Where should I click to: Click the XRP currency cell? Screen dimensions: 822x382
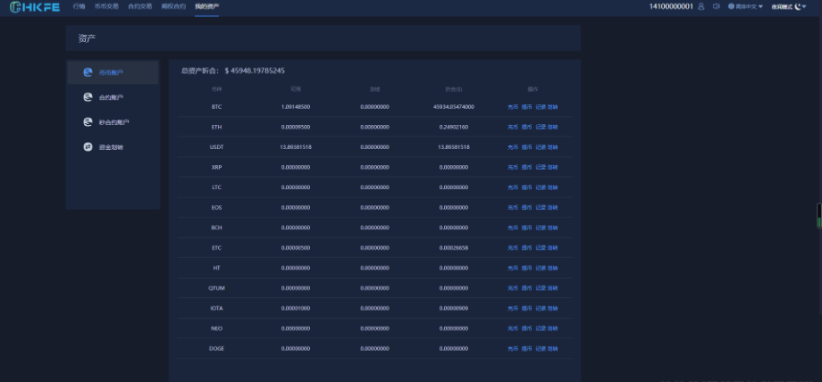(216, 167)
